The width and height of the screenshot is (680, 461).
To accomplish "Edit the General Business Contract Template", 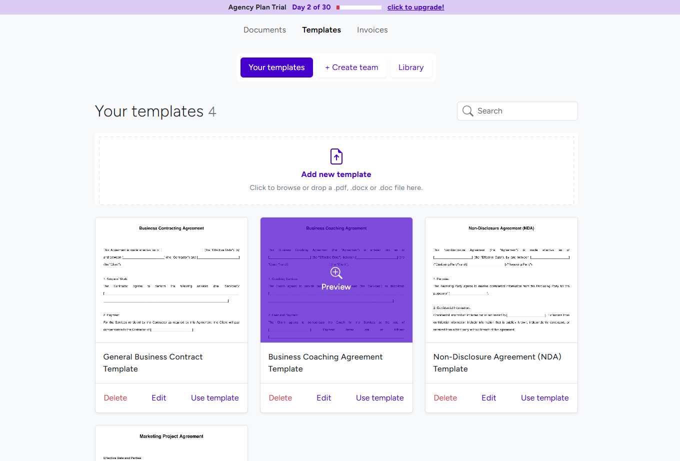I will 158,397.
